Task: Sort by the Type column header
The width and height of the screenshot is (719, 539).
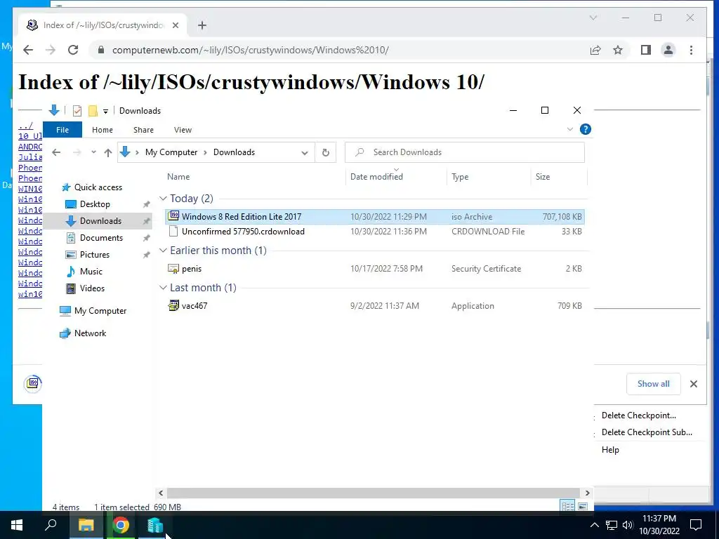Action: point(460,176)
